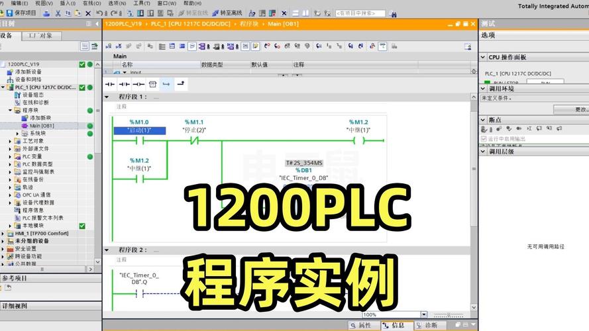Expand the PLC 变量 folder
The width and height of the screenshot is (589, 331).
[10, 156]
